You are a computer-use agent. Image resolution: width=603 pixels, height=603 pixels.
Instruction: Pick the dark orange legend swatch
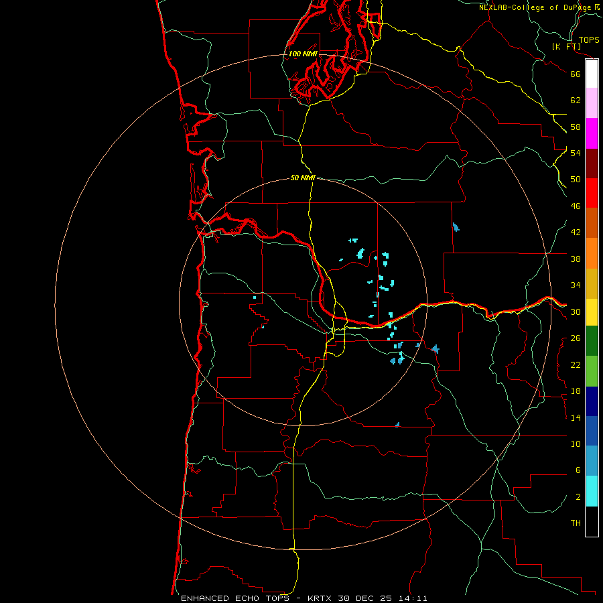[592, 223]
